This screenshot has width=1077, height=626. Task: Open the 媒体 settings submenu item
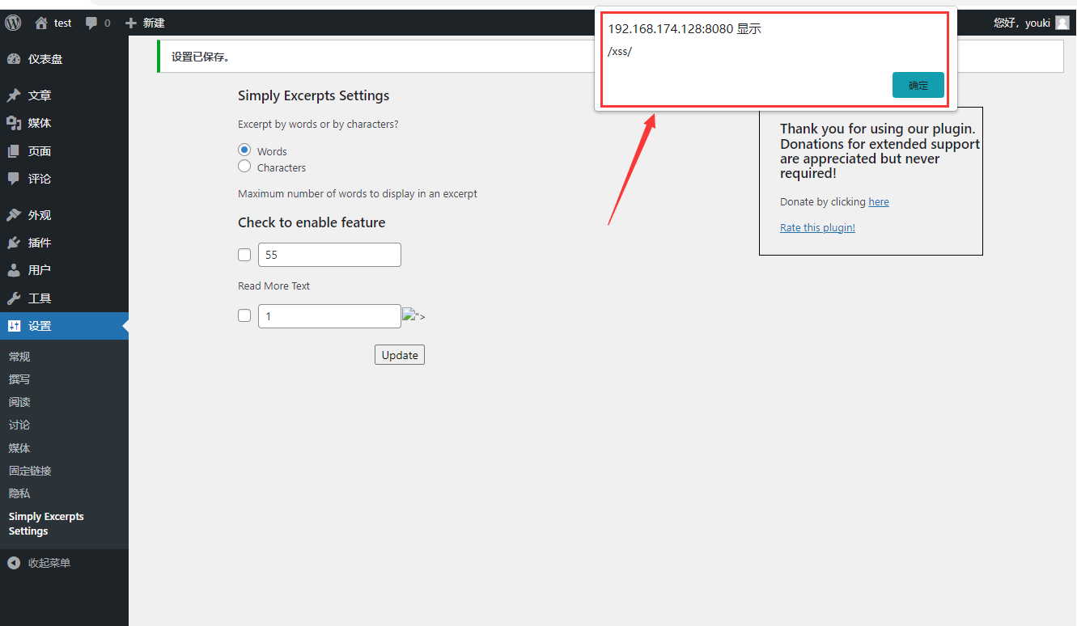click(19, 448)
